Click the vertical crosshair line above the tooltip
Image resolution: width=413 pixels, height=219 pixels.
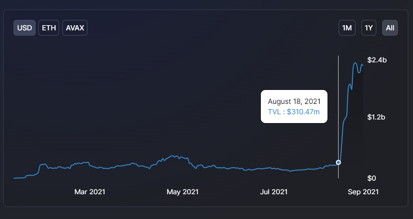pyautogui.click(x=338, y=72)
